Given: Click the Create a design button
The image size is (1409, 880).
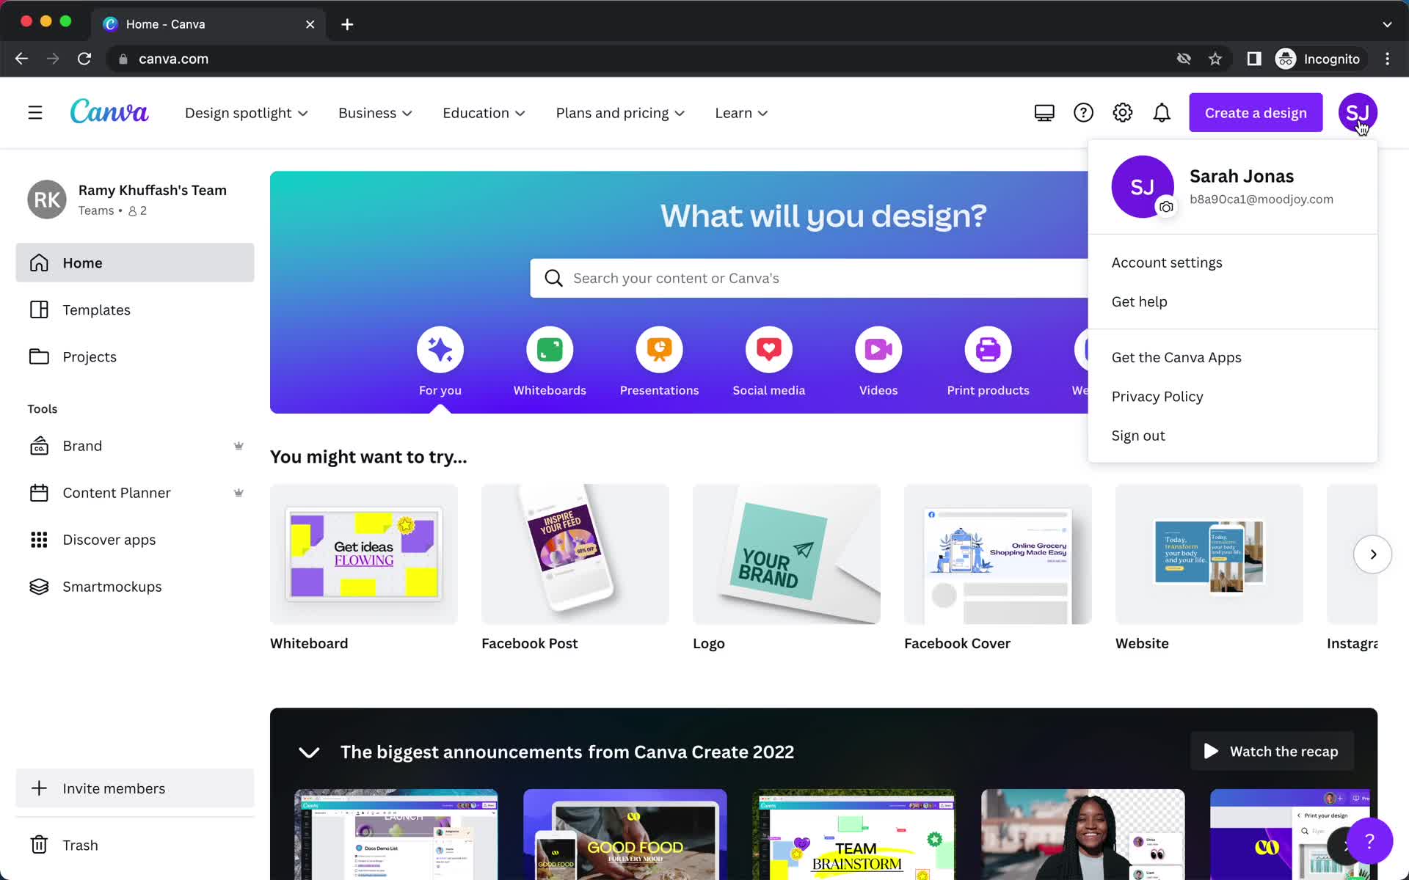Looking at the screenshot, I should tap(1256, 112).
